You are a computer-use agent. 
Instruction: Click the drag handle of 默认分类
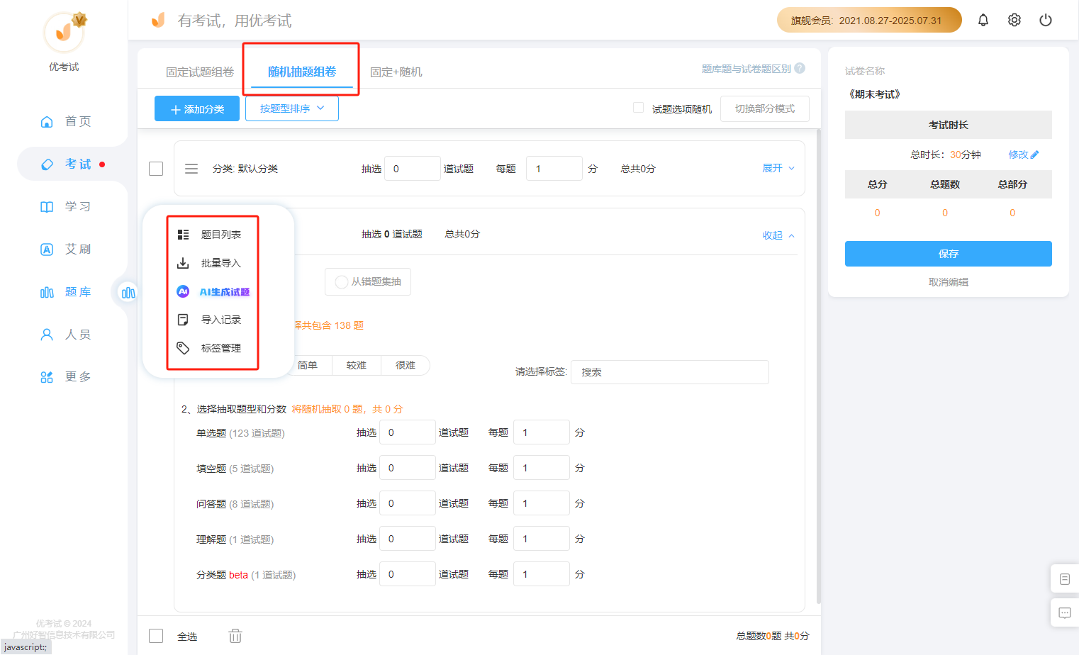191,169
